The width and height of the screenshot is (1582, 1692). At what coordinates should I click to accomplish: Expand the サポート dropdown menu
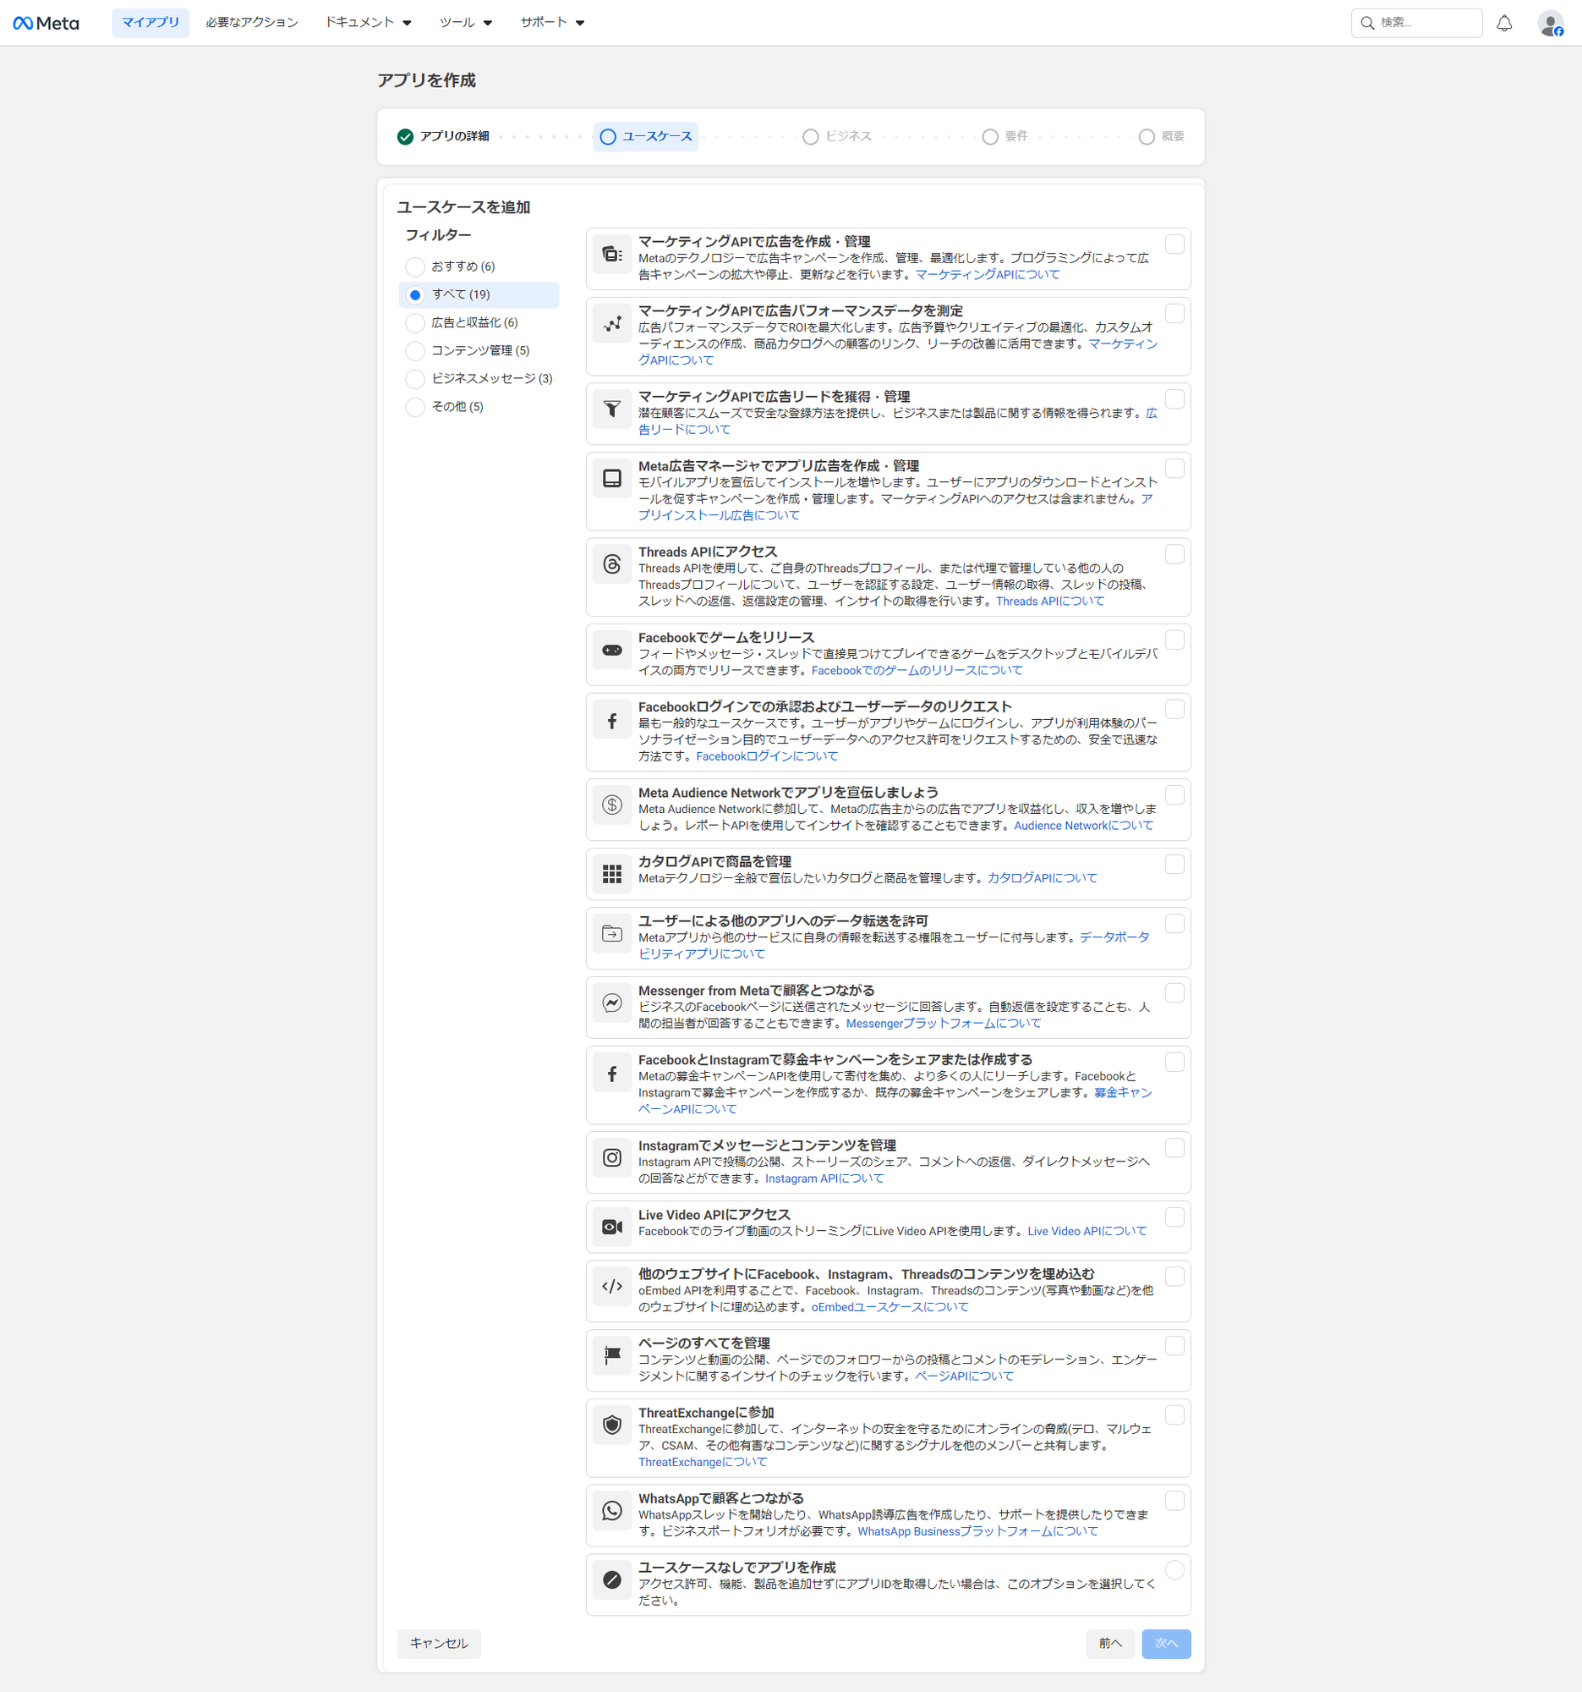(552, 23)
